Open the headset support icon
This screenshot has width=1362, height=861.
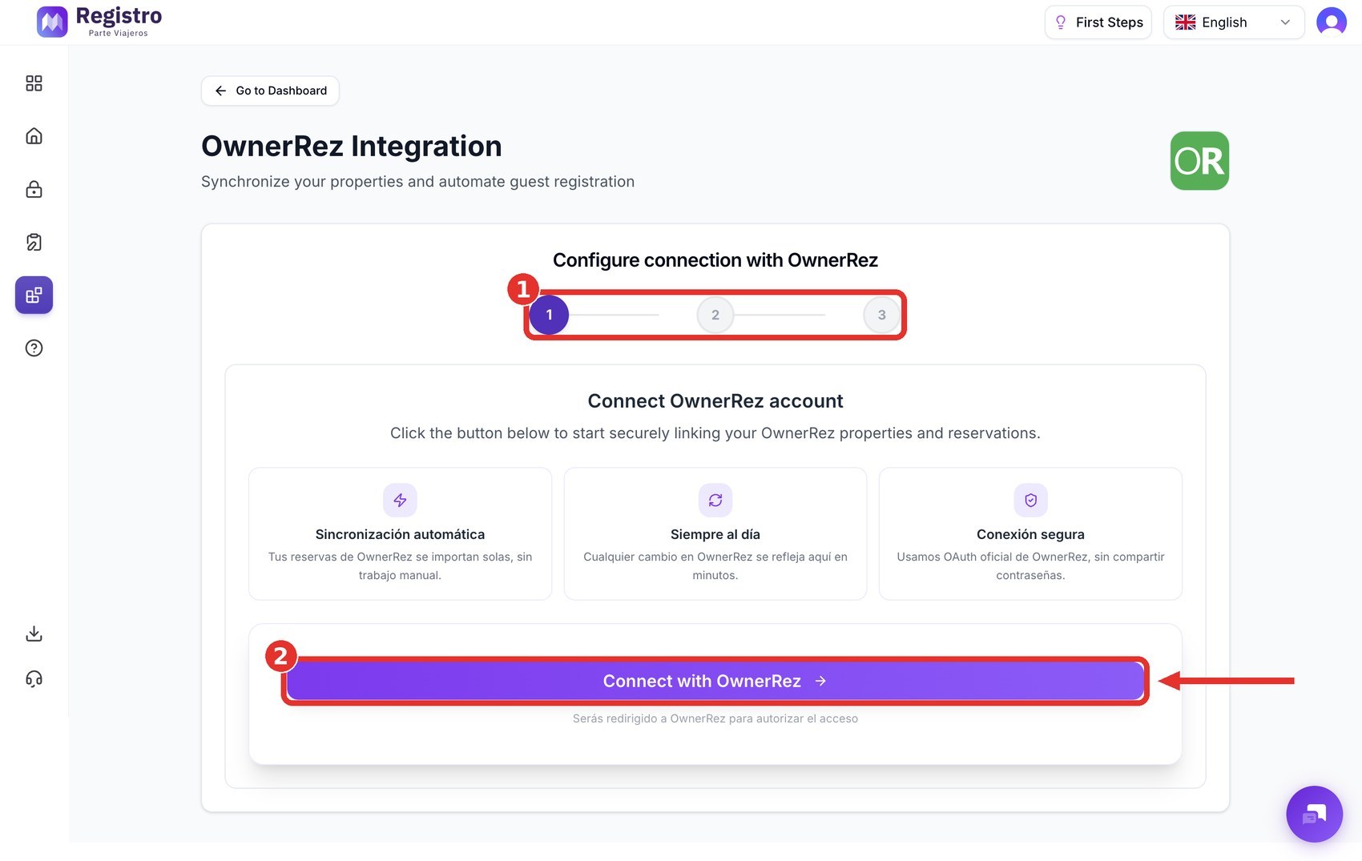click(34, 679)
